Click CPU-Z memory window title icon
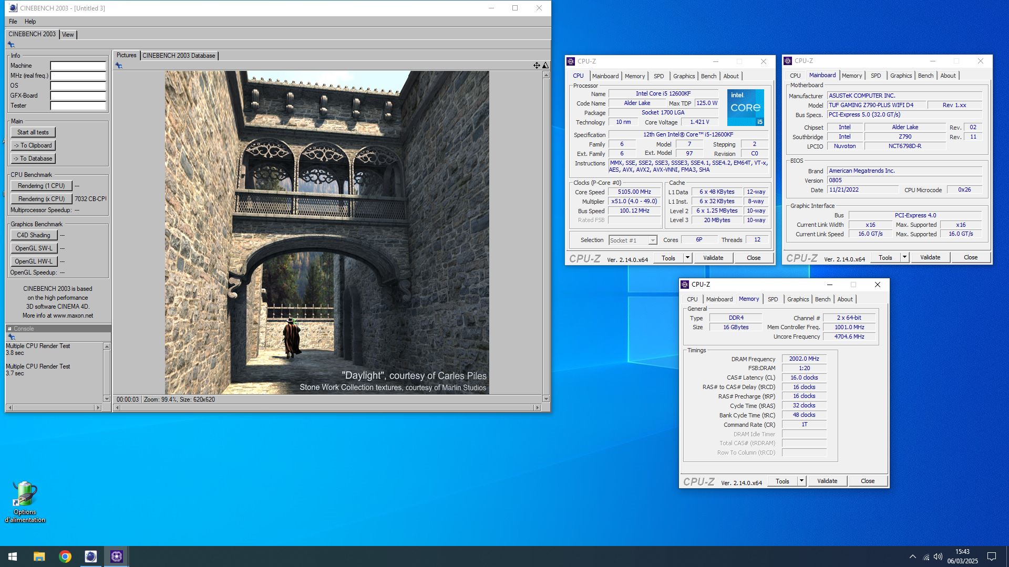Image resolution: width=1009 pixels, height=567 pixels. 685,285
